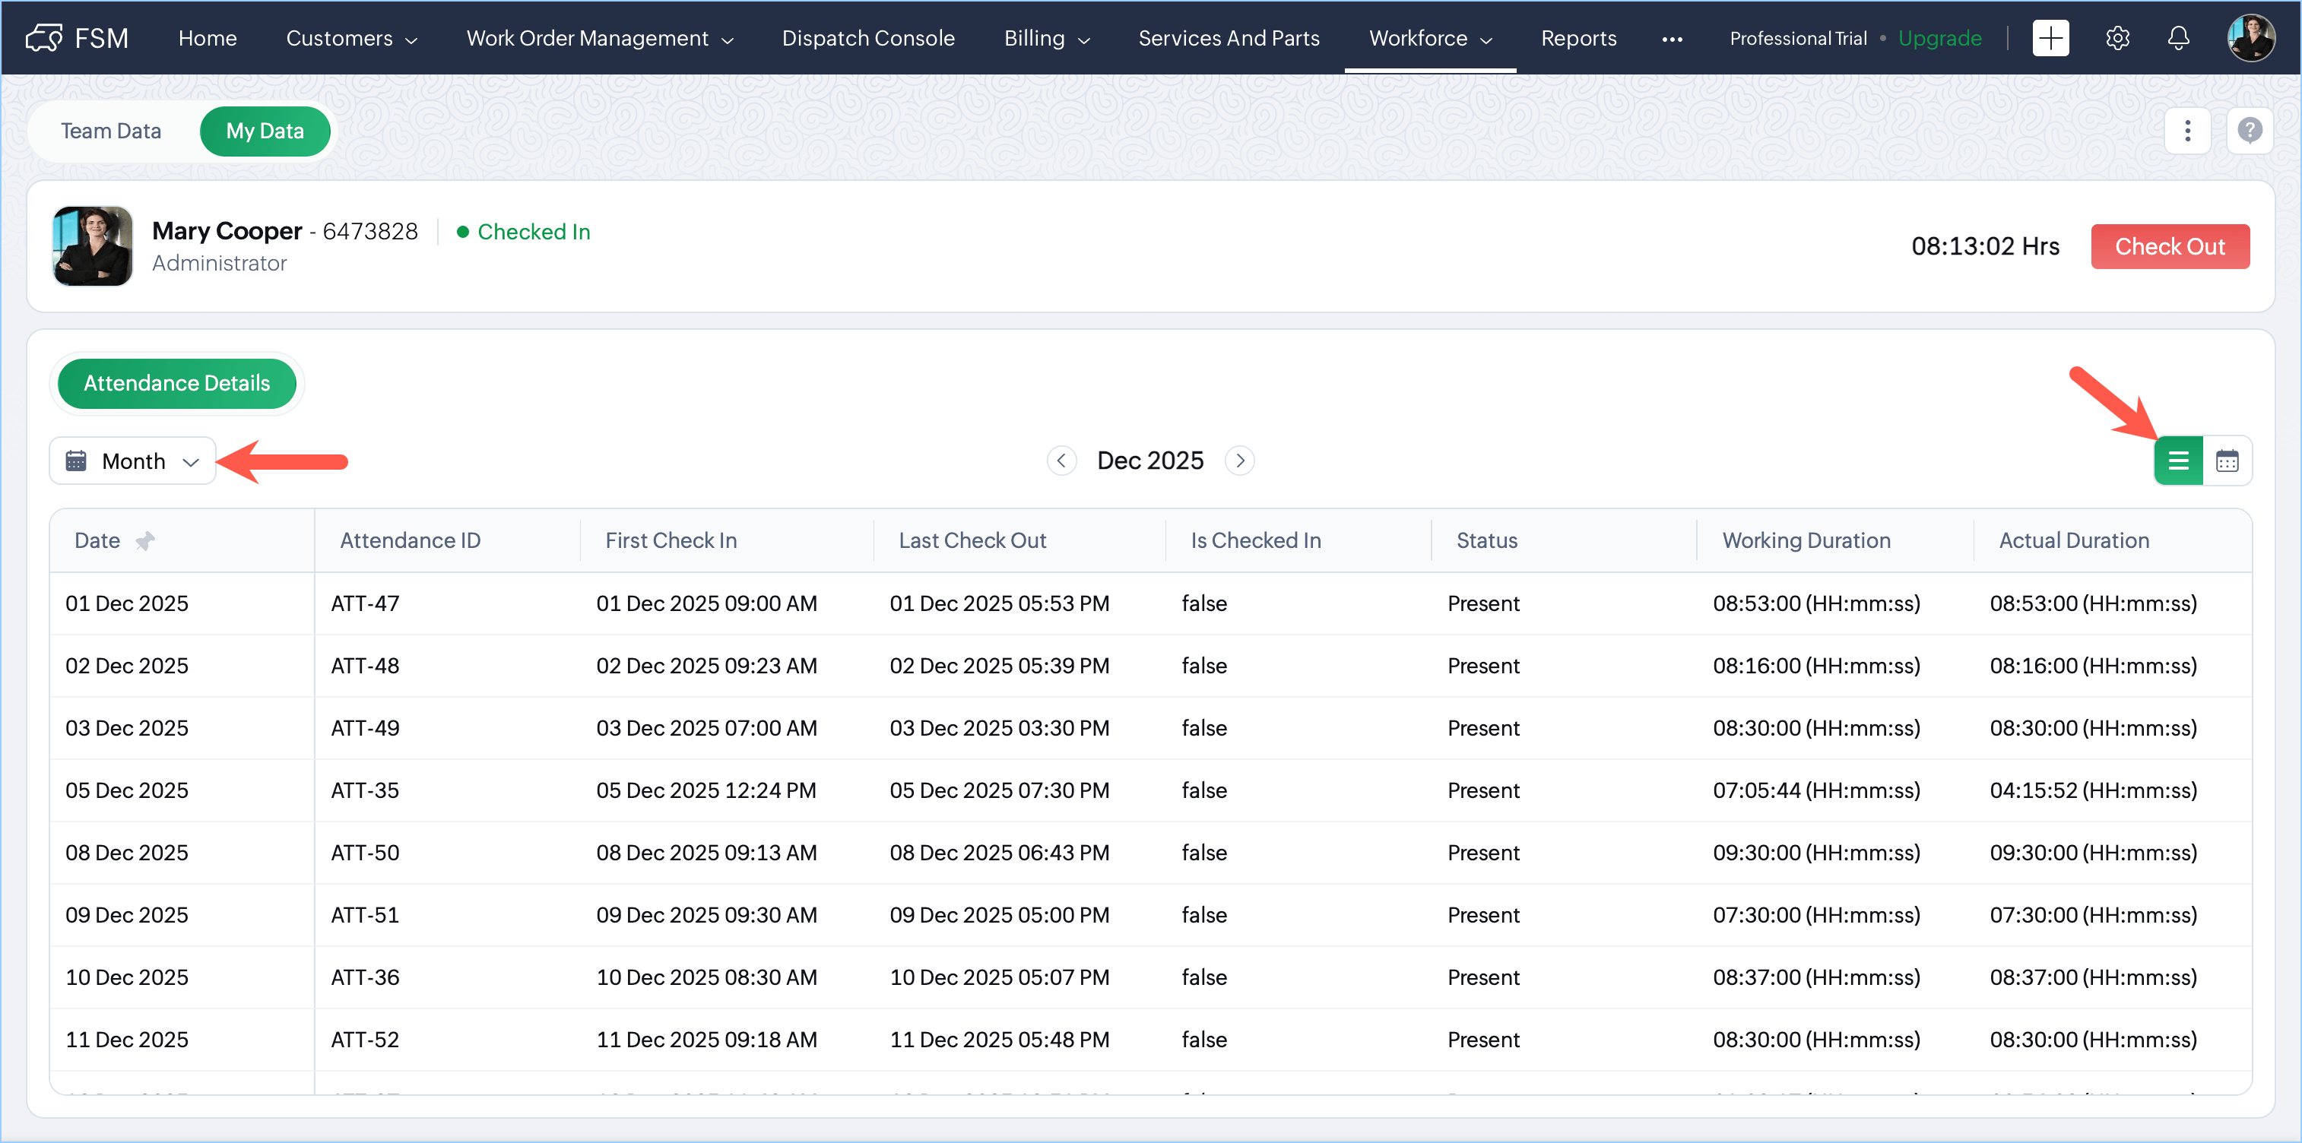This screenshot has width=2302, height=1143.
Task: Open the Dispatch Console tab
Action: tap(867, 37)
